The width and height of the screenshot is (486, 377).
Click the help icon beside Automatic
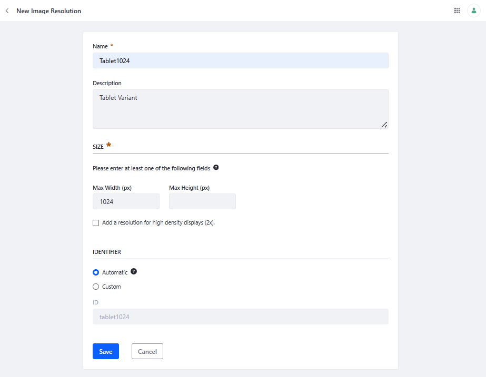coord(133,271)
